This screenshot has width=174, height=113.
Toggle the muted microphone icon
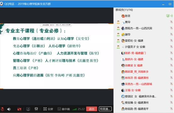[2, 109]
